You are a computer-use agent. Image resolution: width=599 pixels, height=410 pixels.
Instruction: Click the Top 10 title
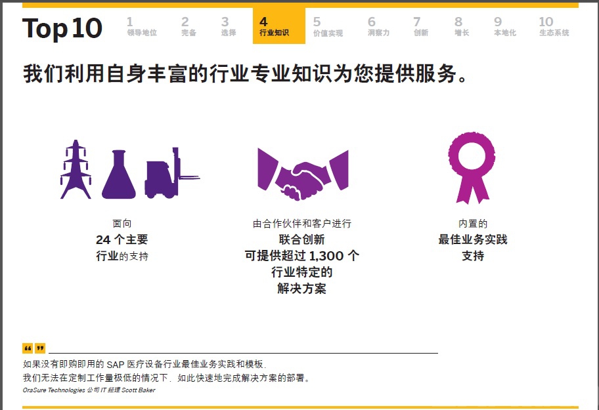pos(62,29)
